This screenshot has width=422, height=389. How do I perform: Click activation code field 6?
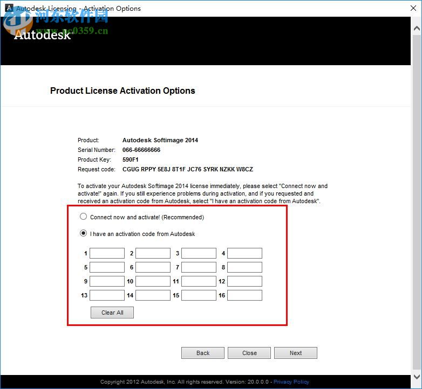pyautogui.click(x=153, y=267)
